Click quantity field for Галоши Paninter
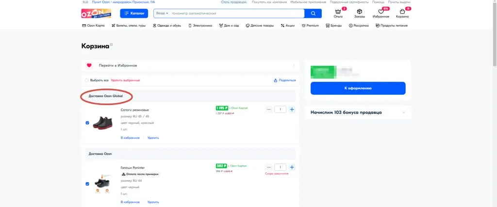 (x=280, y=167)
